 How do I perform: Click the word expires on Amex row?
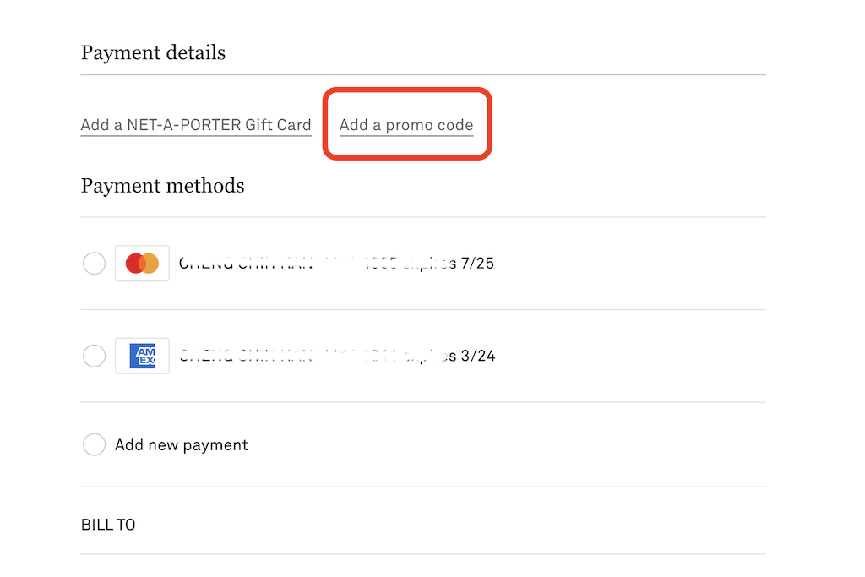(x=430, y=357)
